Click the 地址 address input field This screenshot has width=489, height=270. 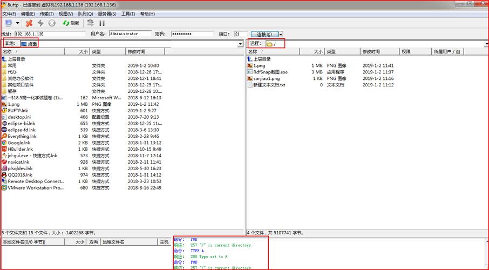coord(50,33)
